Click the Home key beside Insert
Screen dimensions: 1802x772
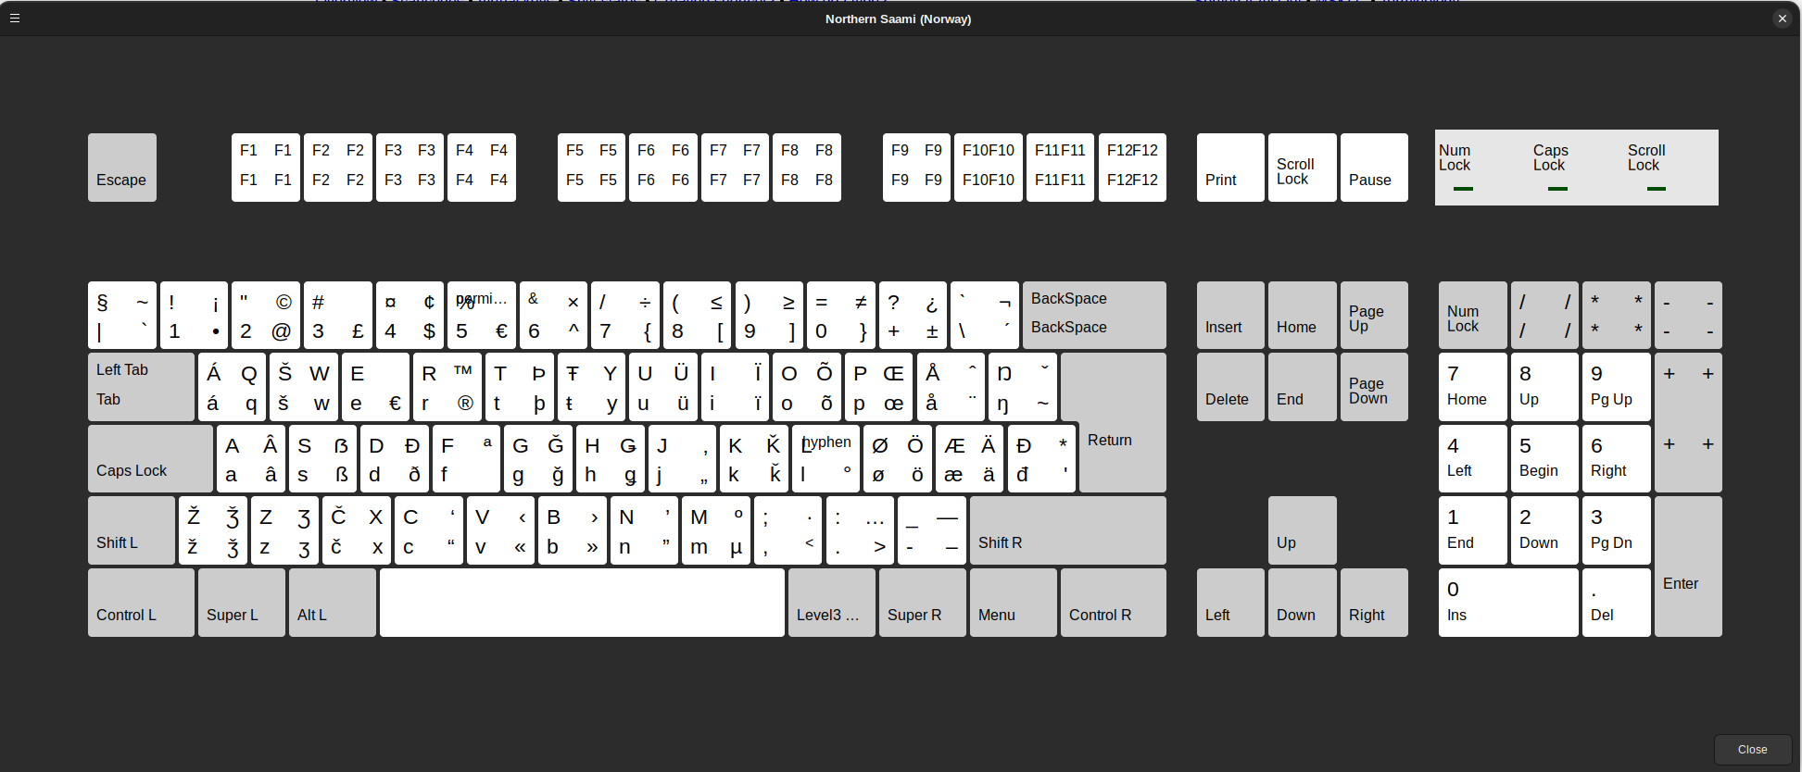click(x=1302, y=315)
